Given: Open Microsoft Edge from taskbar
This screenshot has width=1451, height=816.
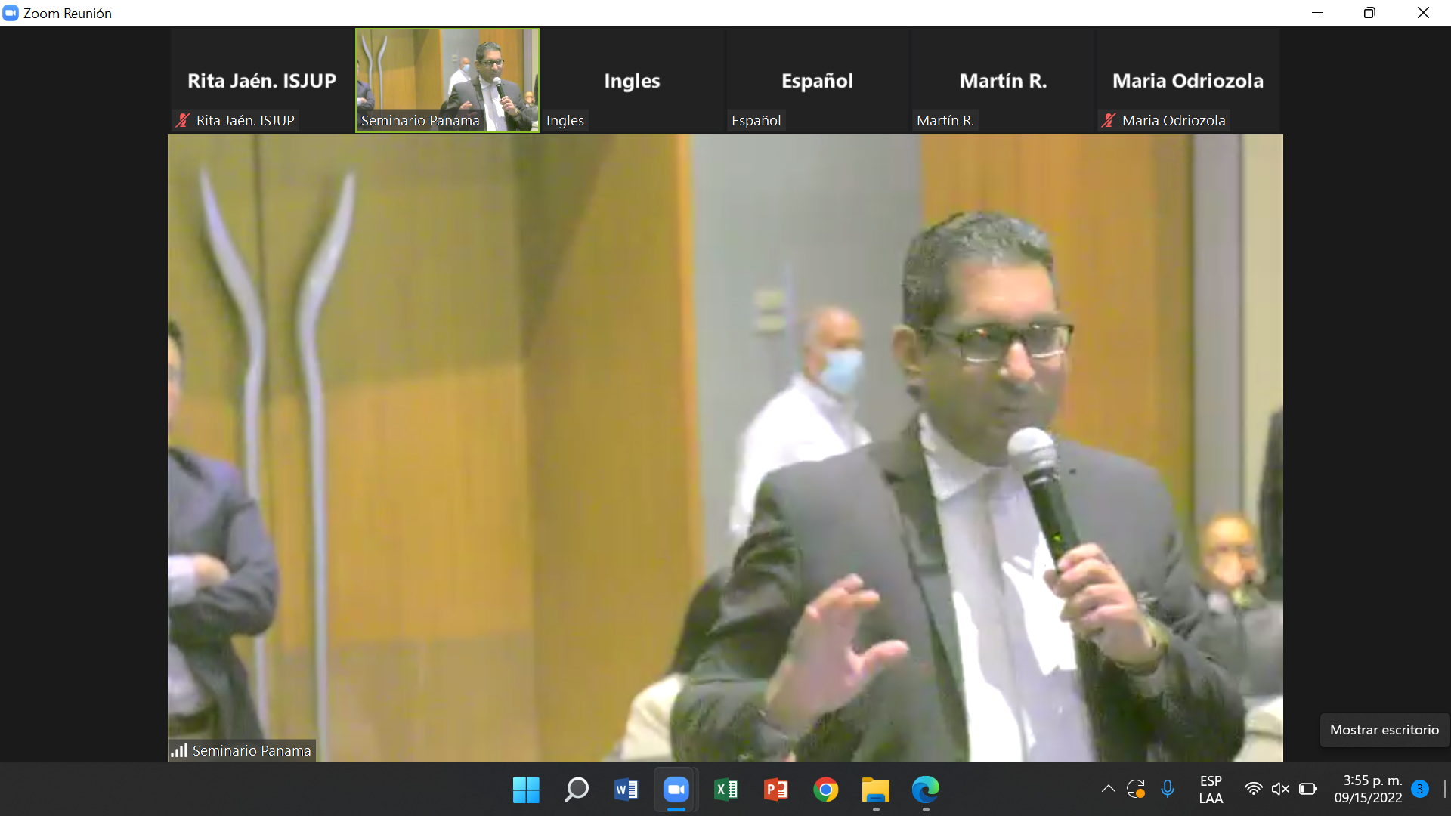Looking at the screenshot, I should point(925,790).
